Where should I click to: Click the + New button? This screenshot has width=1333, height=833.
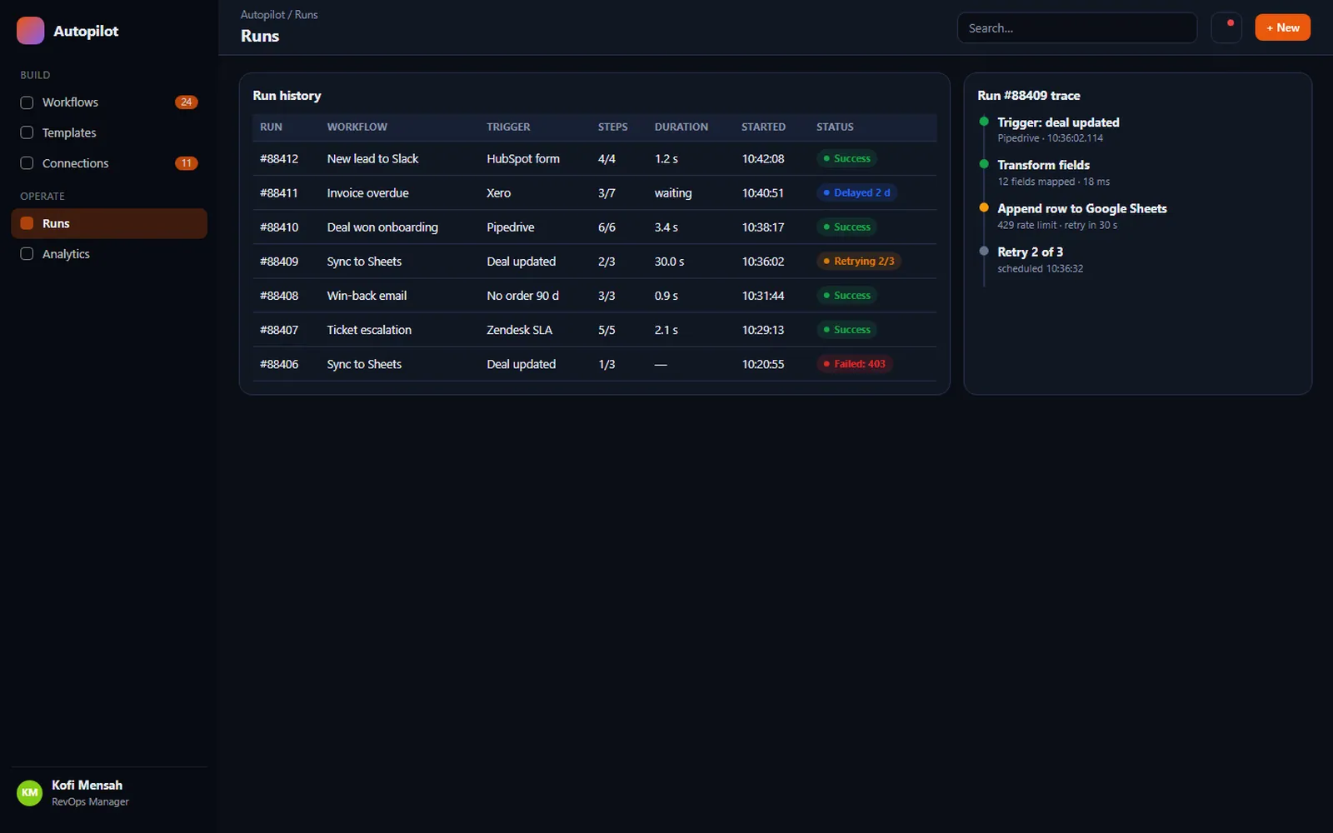click(1283, 27)
